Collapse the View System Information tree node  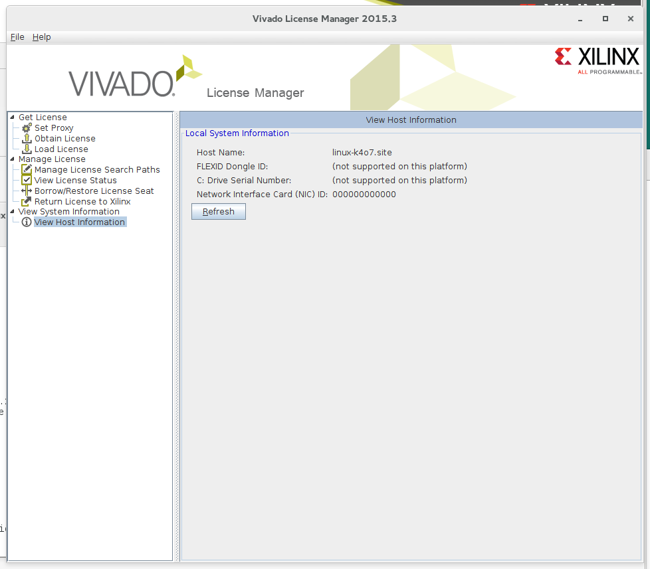(x=12, y=211)
